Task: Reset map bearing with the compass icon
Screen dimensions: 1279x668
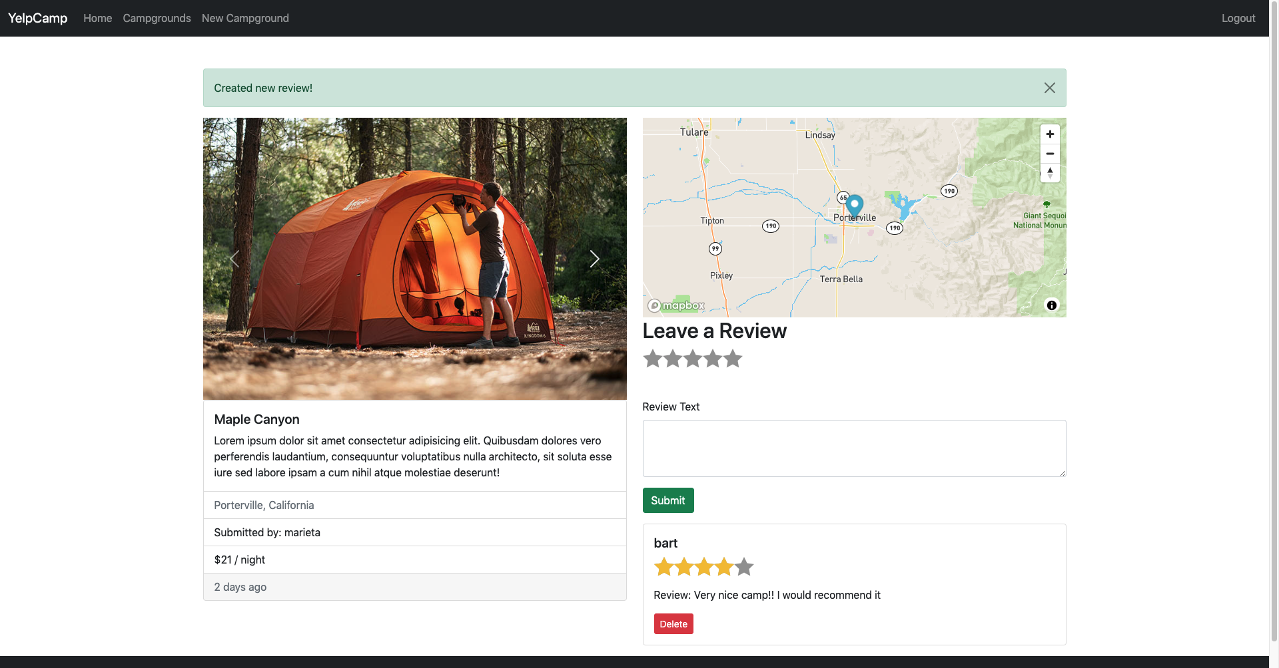Action: click(x=1049, y=173)
